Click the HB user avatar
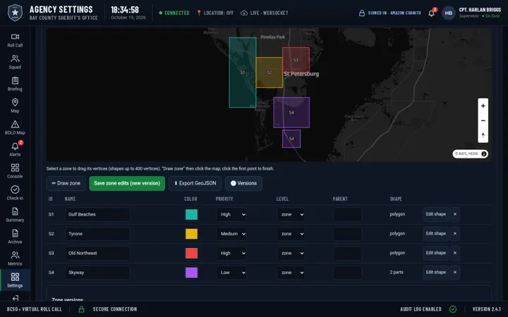The height and width of the screenshot is (317, 508). (449, 13)
